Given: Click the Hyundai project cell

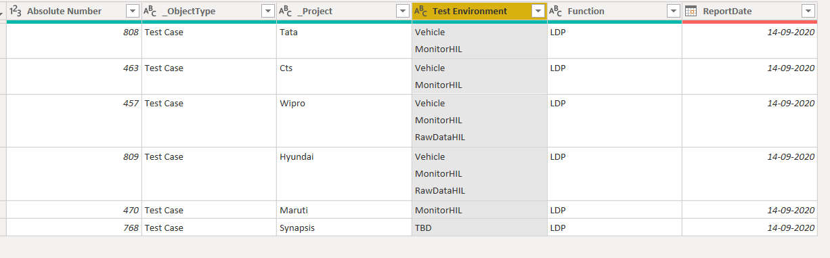Looking at the screenshot, I should click(344, 174).
